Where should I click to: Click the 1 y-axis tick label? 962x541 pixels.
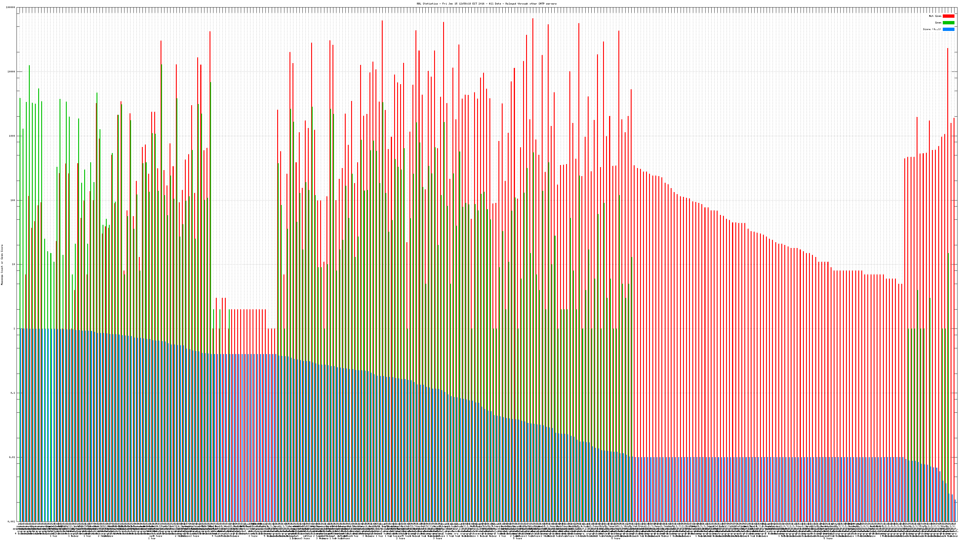(14, 329)
